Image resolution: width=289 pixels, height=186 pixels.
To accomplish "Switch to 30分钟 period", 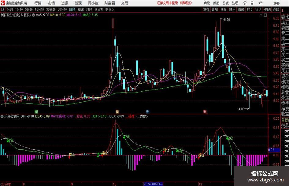I will coord(51,9).
